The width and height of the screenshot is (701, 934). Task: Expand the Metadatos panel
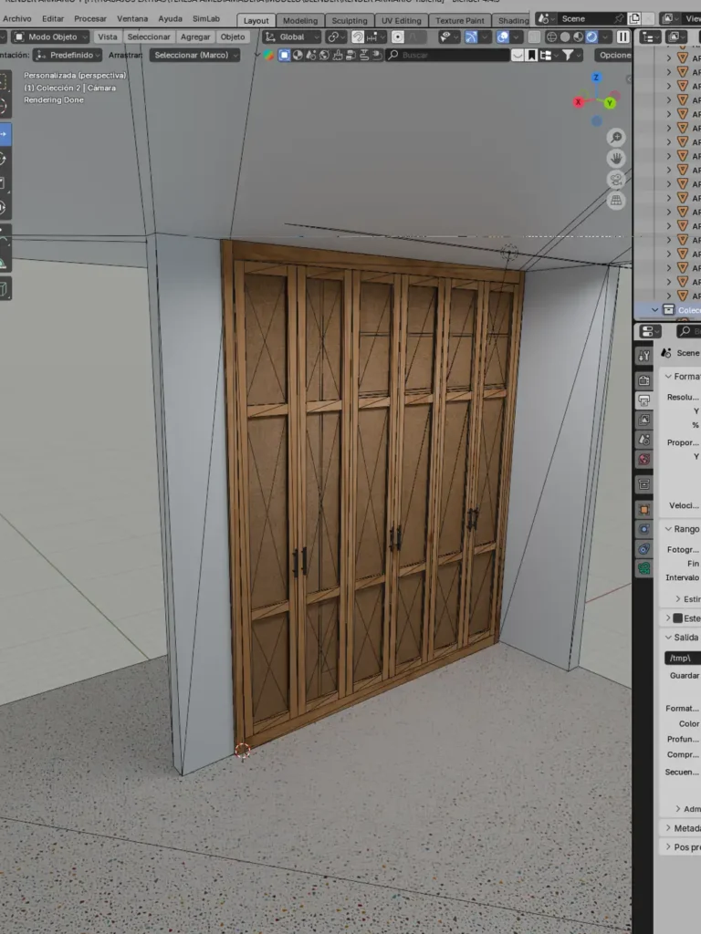[x=668, y=828]
